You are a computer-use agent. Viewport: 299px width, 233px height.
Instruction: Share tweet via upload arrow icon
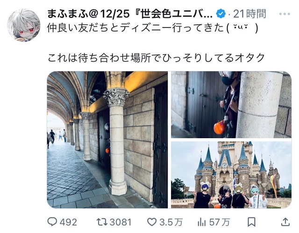point(285,222)
